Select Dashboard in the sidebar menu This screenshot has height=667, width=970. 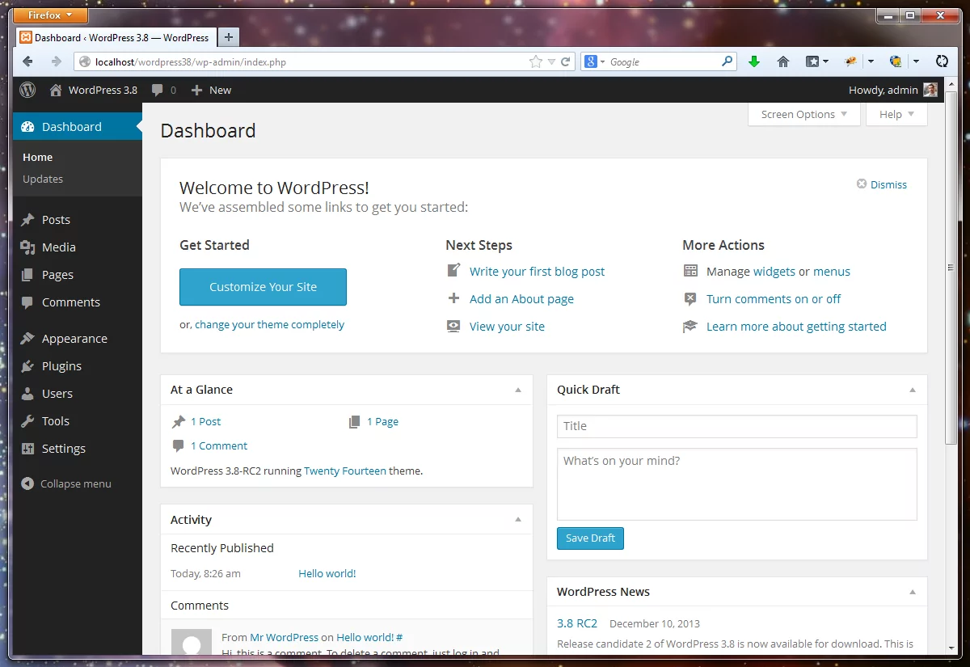(x=78, y=127)
